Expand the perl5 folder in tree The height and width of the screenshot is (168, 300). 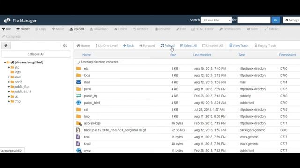click(9, 82)
